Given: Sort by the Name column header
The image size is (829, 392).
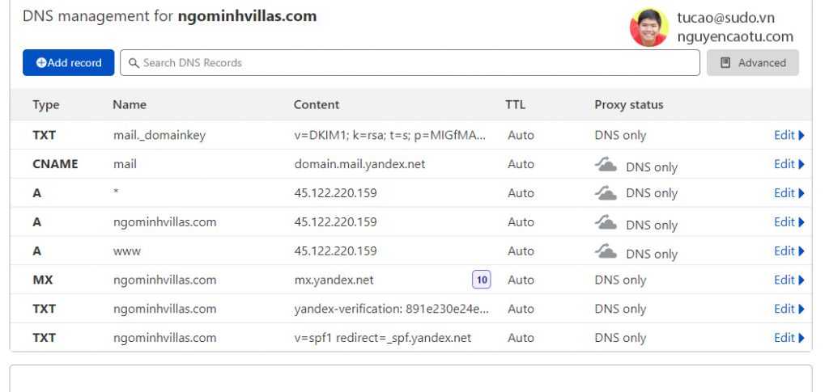Looking at the screenshot, I should click(130, 105).
